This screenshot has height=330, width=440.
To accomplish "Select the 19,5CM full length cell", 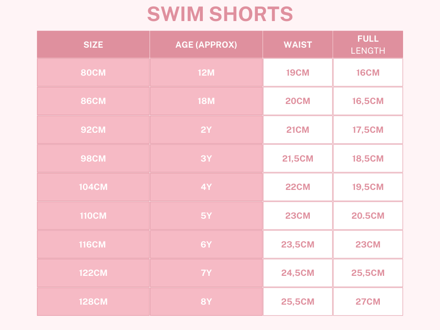I will (x=368, y=187).
